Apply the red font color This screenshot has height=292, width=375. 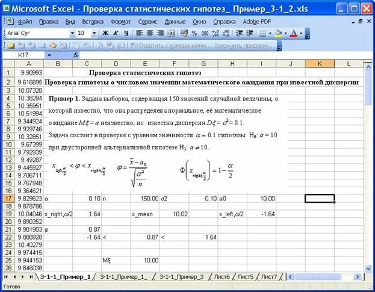click(x=294, y=33)
